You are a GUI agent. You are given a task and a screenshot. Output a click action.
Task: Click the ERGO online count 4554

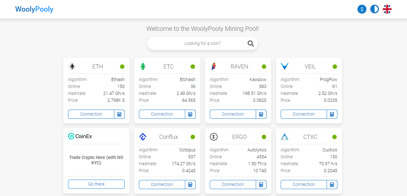pyautogui.click(x=261, y=157)
